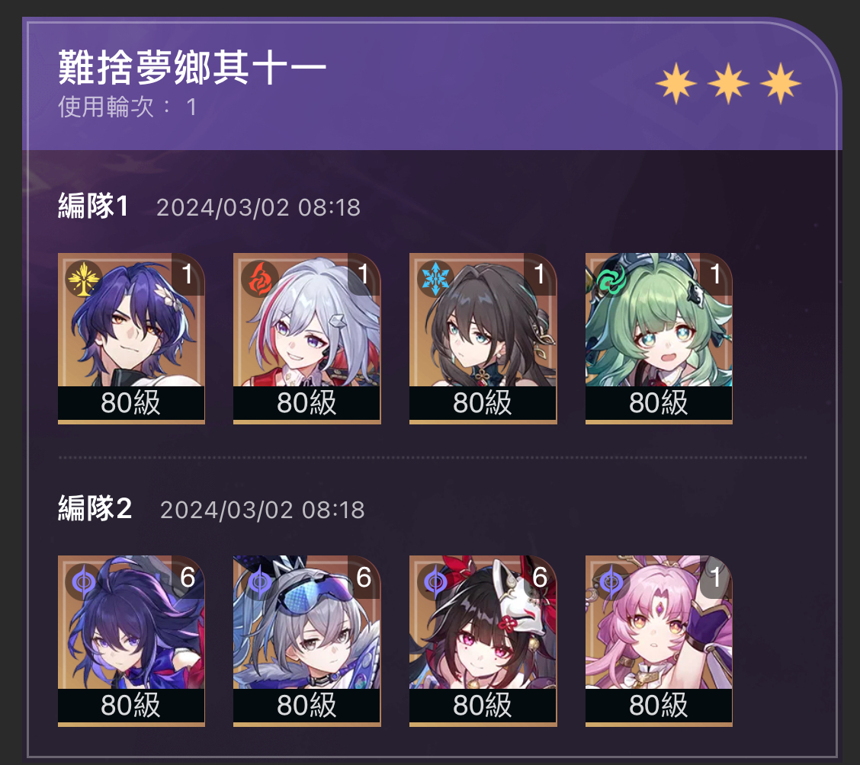Click the Imaginary element icon on the purple-haired male portrait
The width and height of the screenshot is (860, 765).
83,278
